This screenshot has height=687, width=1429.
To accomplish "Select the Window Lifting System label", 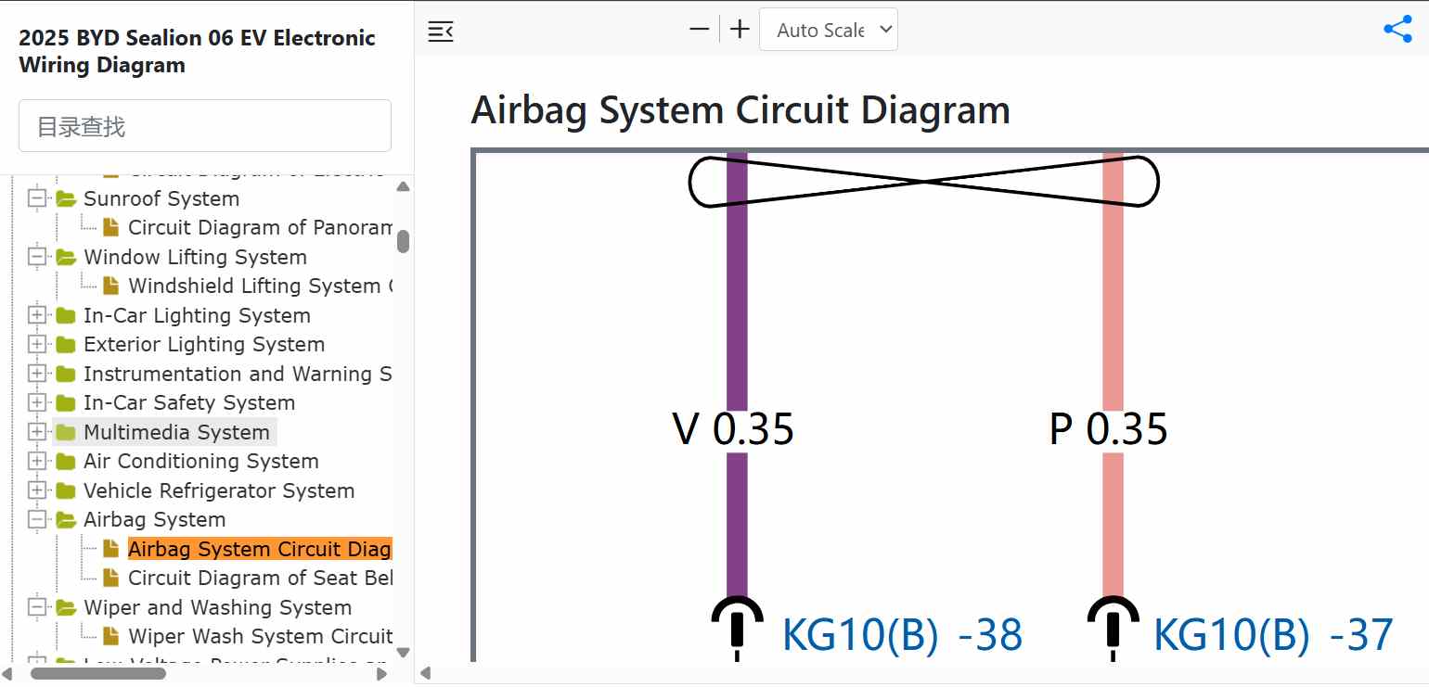I will [x=195, y=257].
